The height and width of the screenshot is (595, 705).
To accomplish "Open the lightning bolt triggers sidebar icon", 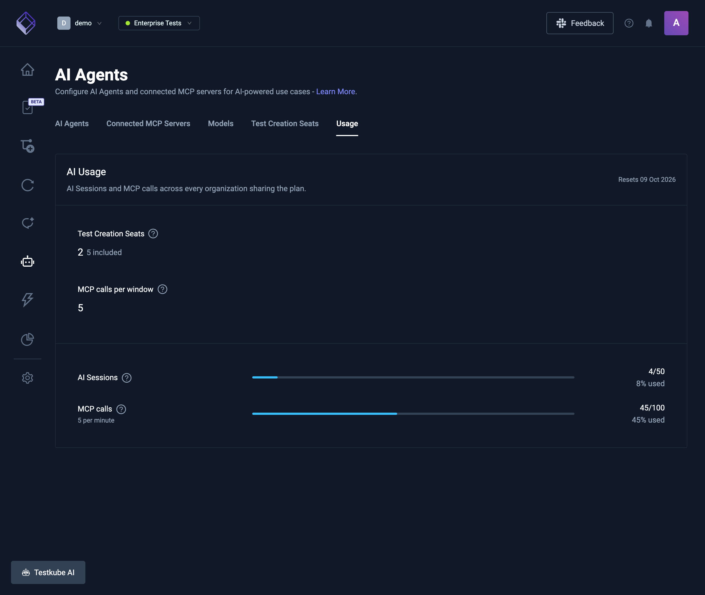I will pos(27,300).
